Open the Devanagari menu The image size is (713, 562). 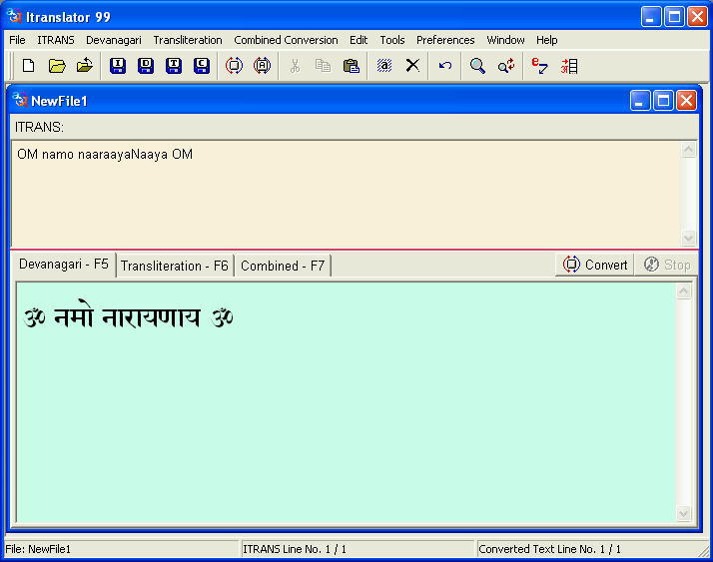point(113,40)
